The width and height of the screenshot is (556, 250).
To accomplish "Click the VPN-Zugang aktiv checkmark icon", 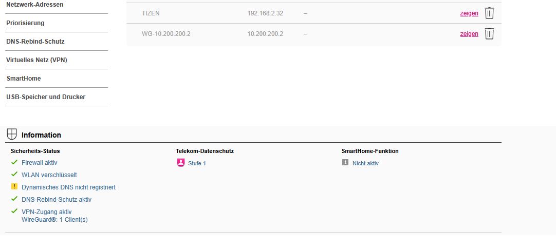I will pos(14,211).
